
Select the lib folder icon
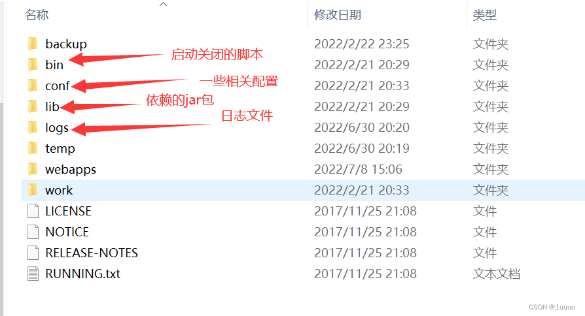(x=33, y=106)
